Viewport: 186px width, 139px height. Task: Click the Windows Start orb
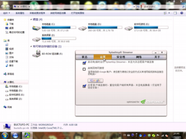tap(5, 135)
